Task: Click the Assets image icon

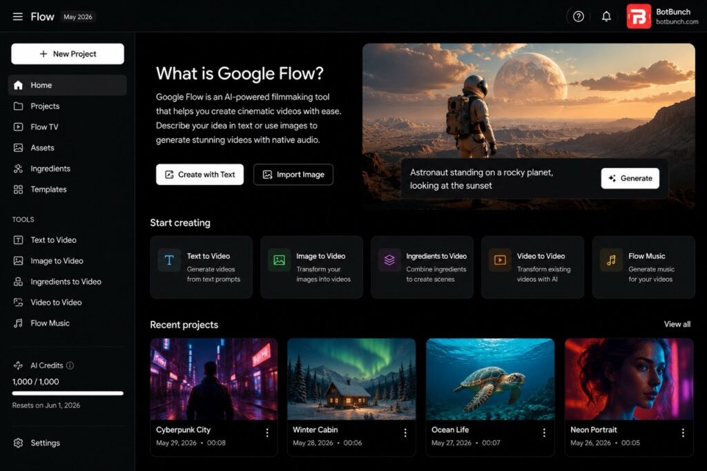Action: pos(18,148)
